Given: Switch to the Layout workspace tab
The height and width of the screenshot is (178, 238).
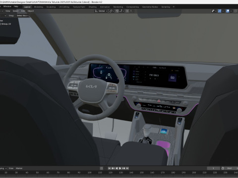Looking at the screenshot, I should coord(27,7).
